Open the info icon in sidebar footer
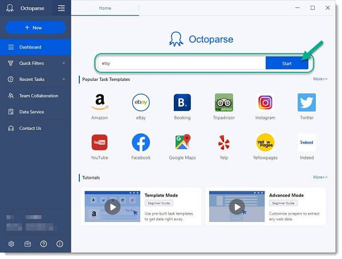 coord(59,244)
